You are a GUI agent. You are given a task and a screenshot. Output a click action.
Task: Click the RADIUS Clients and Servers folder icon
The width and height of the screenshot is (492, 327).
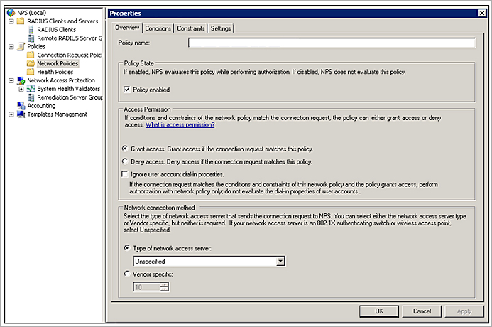pyautogui.click(x=21, y=21)
